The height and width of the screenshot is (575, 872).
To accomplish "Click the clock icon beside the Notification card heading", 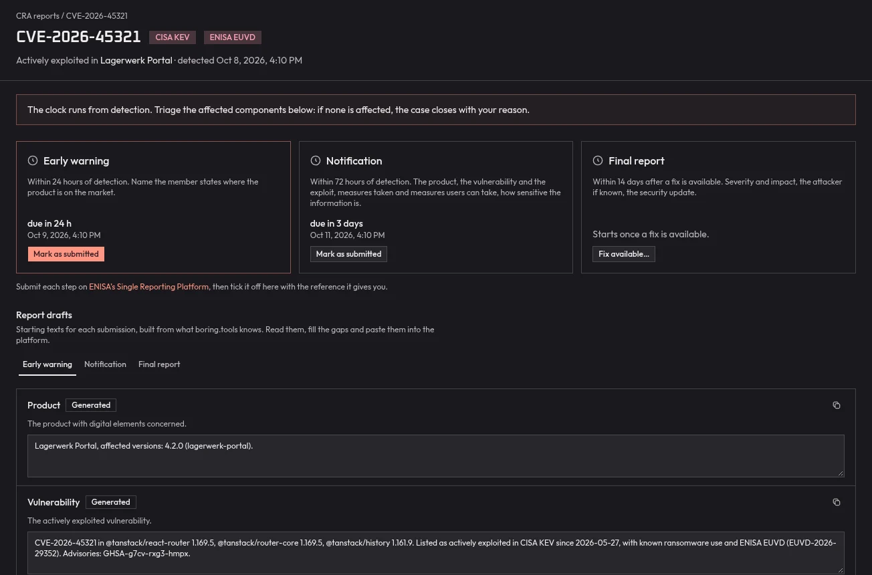I will coord(316,160).
